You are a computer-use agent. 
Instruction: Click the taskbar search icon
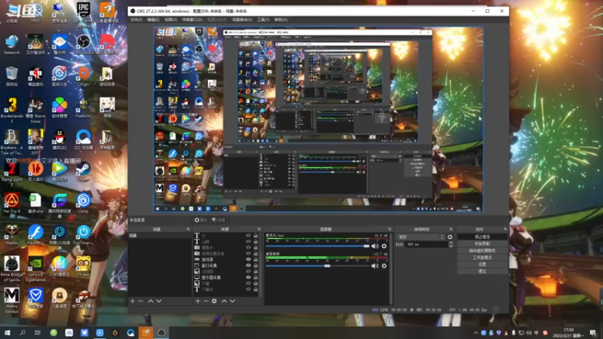pyautogui.click(x=23, y=333)
